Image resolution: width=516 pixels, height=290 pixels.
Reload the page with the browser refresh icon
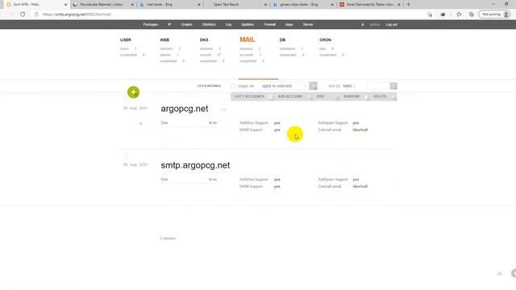coord(23,14)
